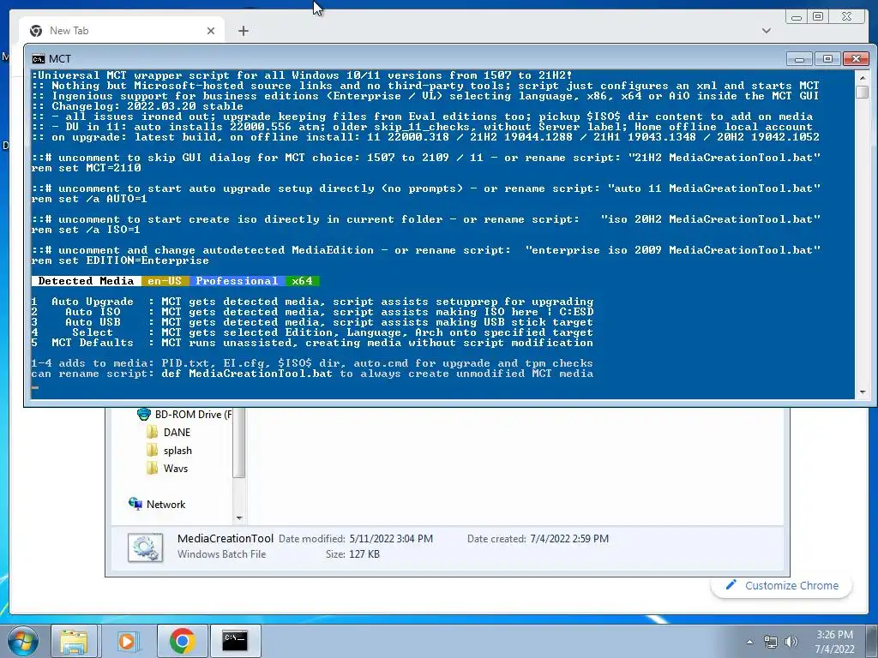This screenshot has width=878, height=658.
Task: Click the en-US language label
Action: [x=165, y=281]
